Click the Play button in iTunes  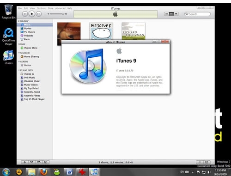coord(32,14)
